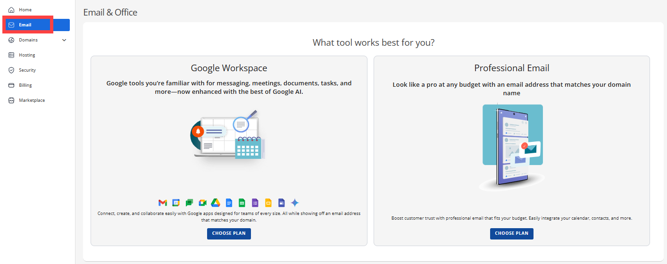Navigate to Billing in the sidebar
Screen dimensions: 667x264
click(x=25, y=85)
